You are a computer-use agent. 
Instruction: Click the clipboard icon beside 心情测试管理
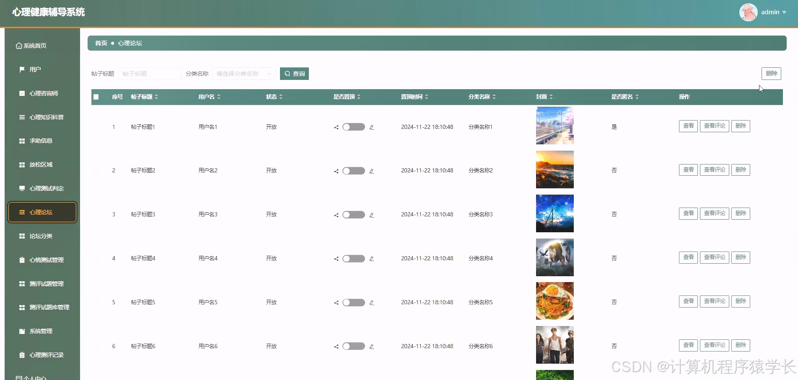tap(22, 260)
